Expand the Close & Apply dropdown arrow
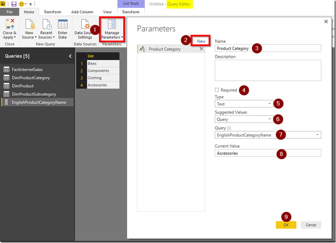Image resolution: width=336 pixels, height=243 pixels. click(x=15, y=37)
